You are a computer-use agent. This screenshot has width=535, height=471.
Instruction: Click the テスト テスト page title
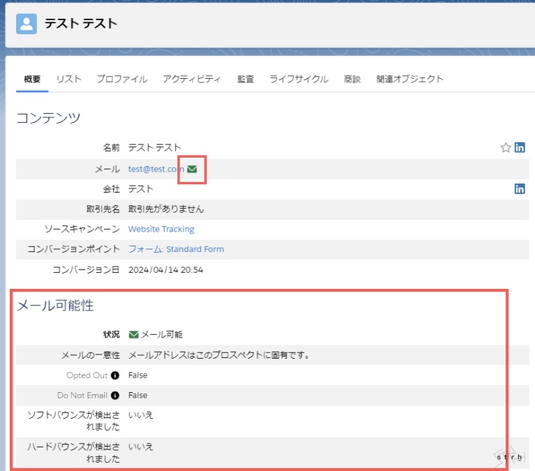tap(81, 24)
